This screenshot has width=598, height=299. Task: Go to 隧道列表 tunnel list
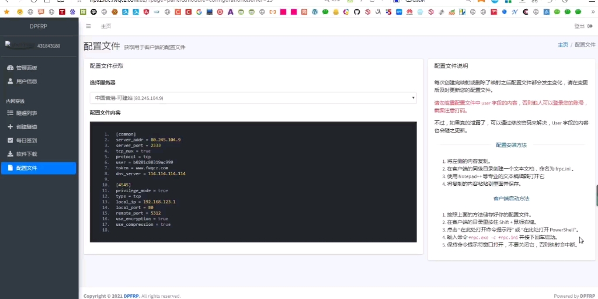[x=38, y=113]
